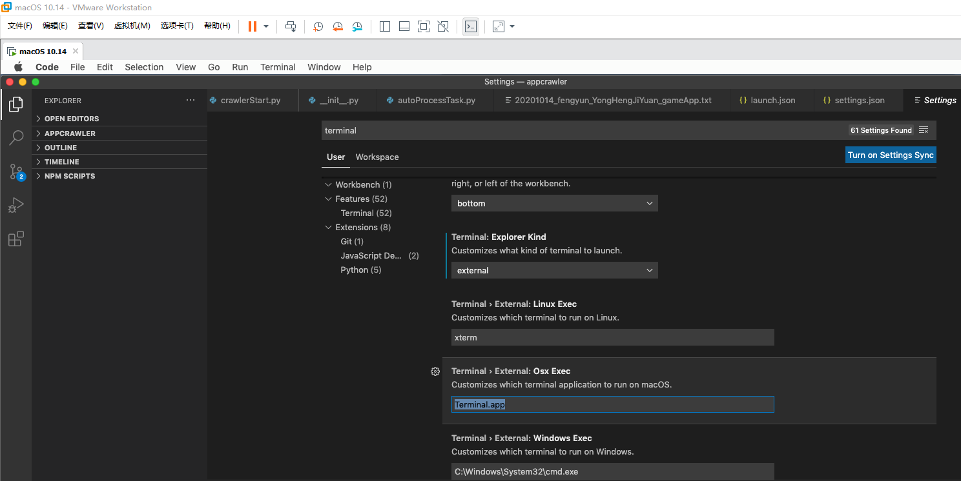Open stretch guest dropdown arrow

point(512,26)
